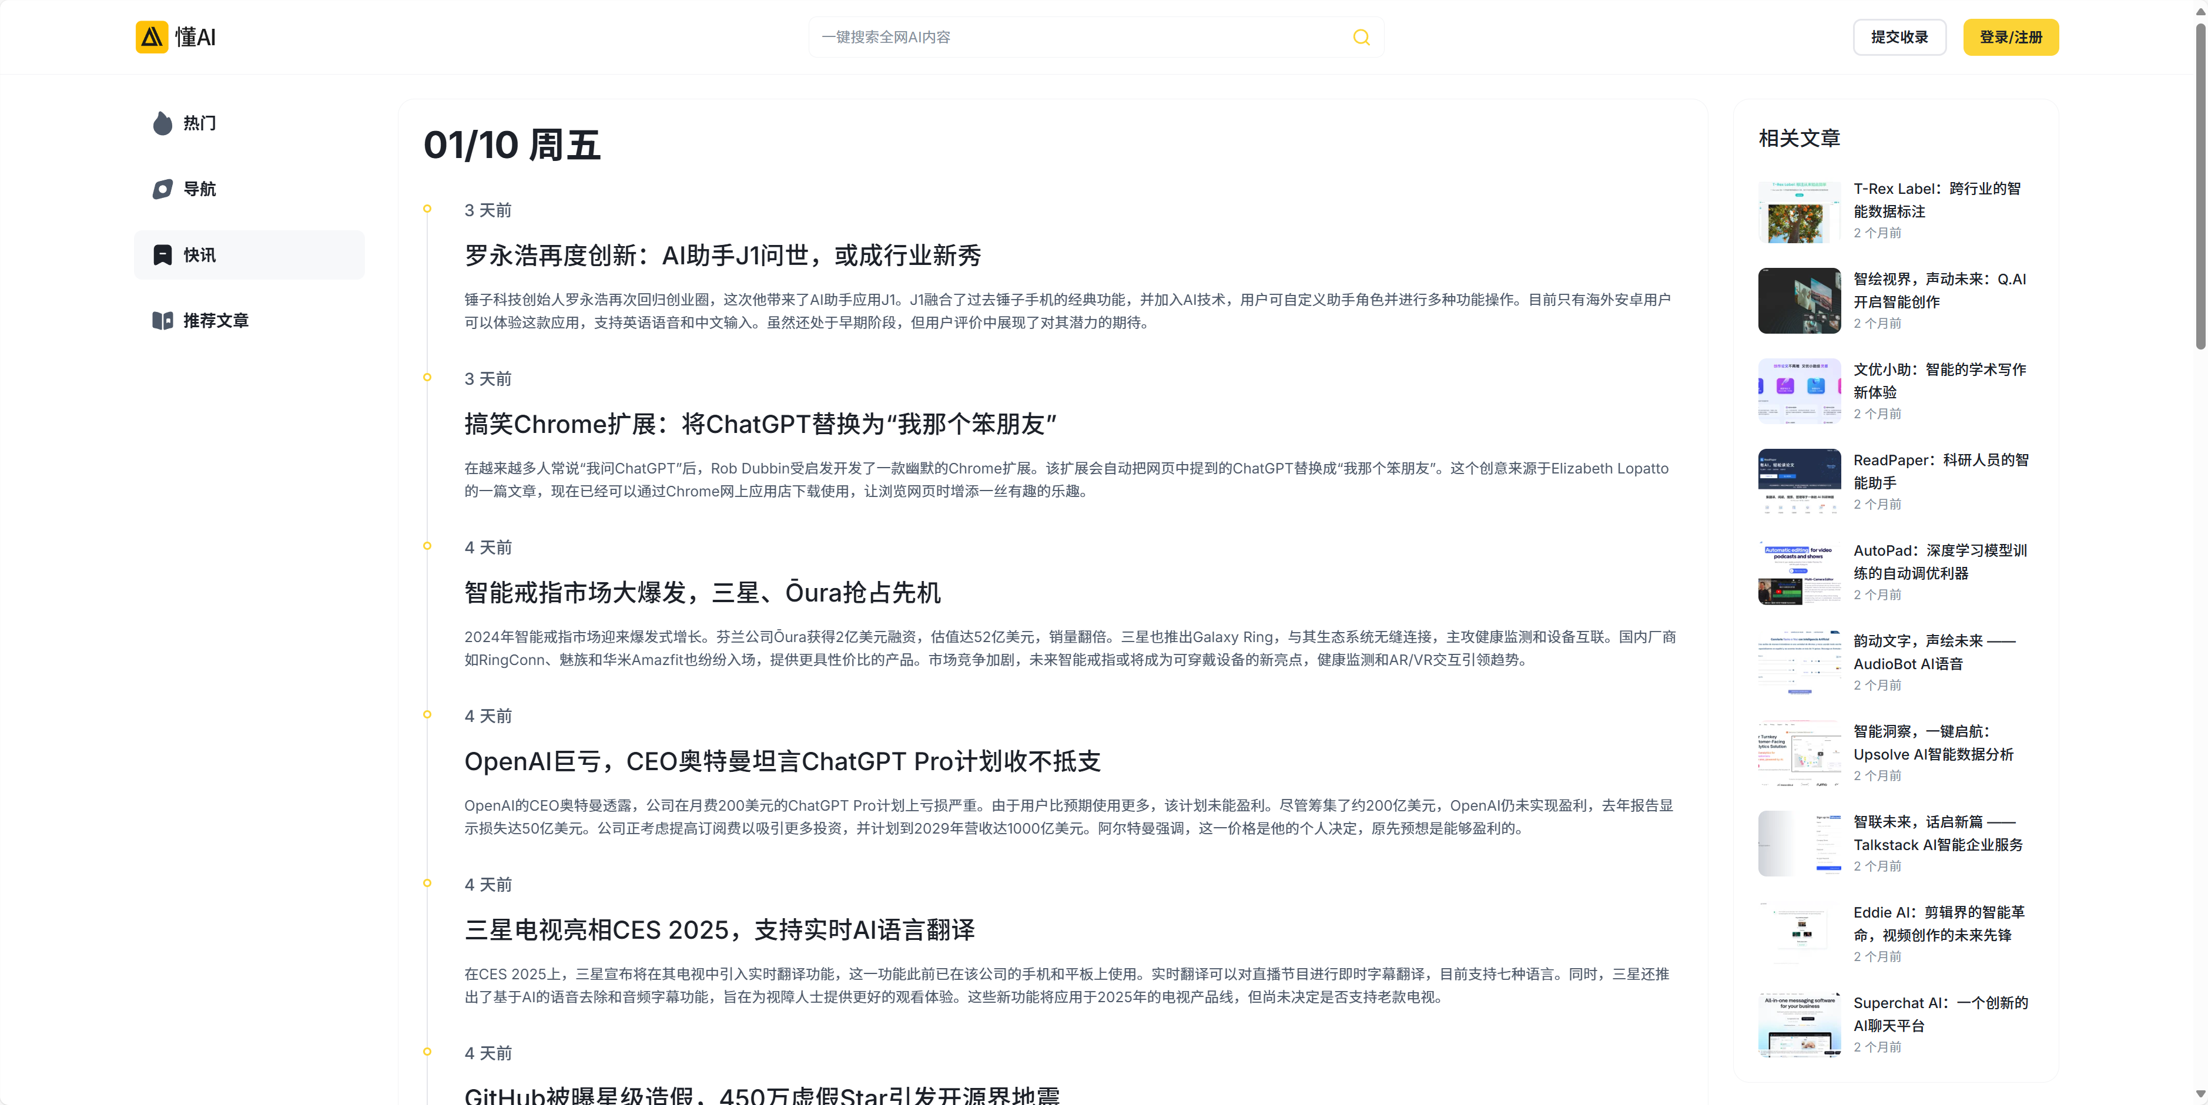This screenshot has width=2208, height=1105.
Task: Click timeline dot for OpenAI巨亏 article
Action: pos(427,714)
